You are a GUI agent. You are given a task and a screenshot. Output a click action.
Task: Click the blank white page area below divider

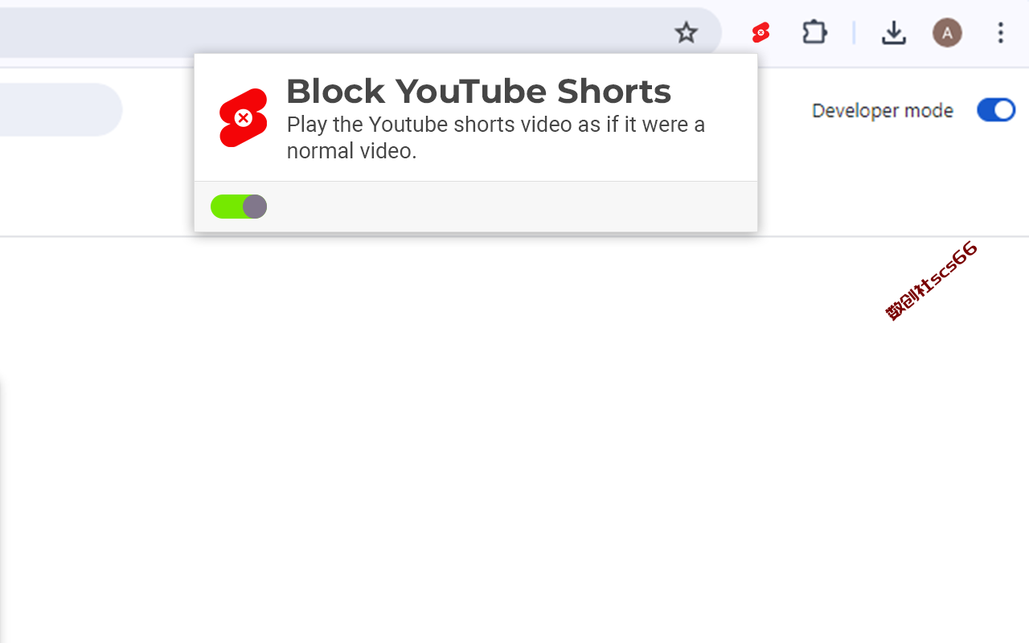tap(514, 442)
